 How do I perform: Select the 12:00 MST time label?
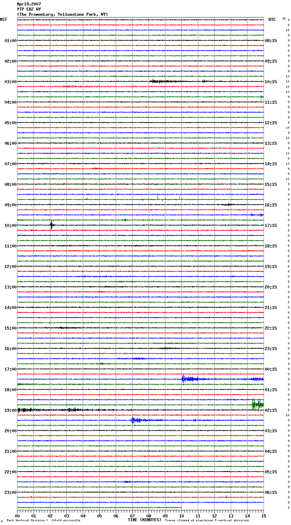pos(10,267)
